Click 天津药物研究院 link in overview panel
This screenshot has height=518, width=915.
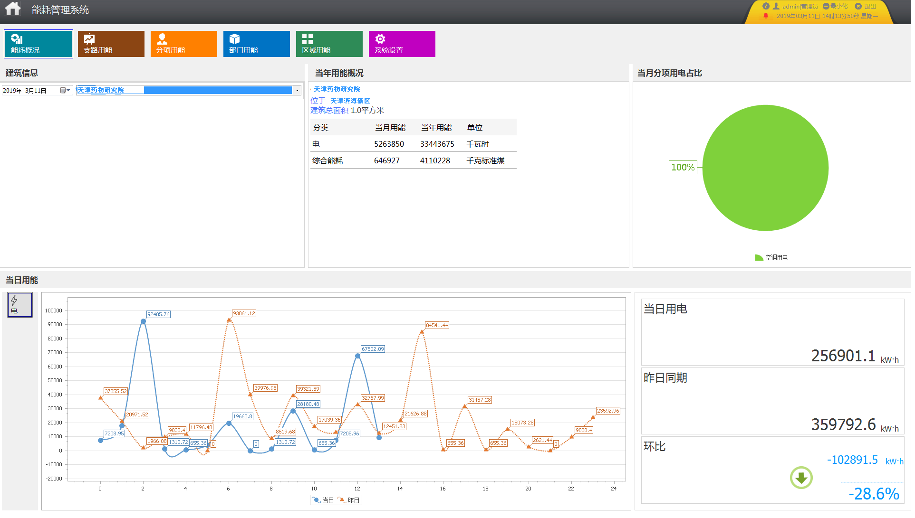[337, 89]
